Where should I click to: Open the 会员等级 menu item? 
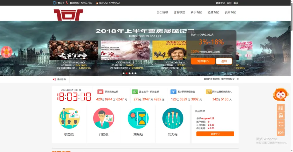pyautogui.click(x=162, y=13)
